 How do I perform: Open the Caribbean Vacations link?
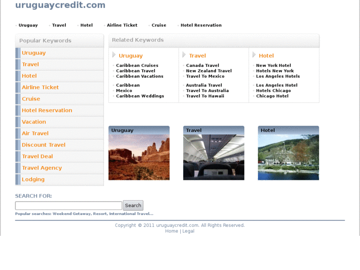pyautogui.click(x=140, y=76)
